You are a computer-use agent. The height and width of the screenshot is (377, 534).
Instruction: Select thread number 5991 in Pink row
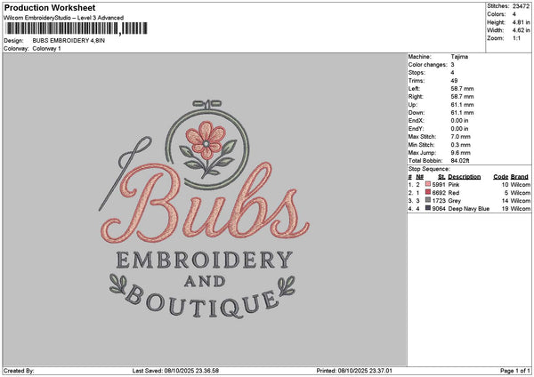point(439,185)
